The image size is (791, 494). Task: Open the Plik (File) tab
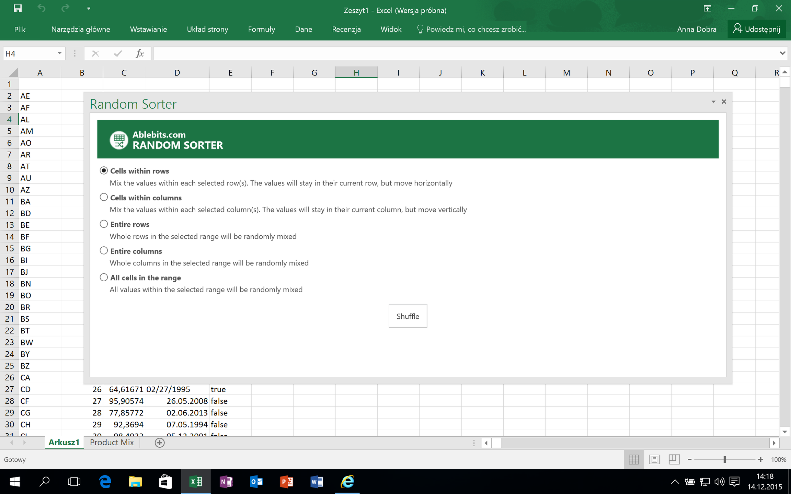(20, 30)
